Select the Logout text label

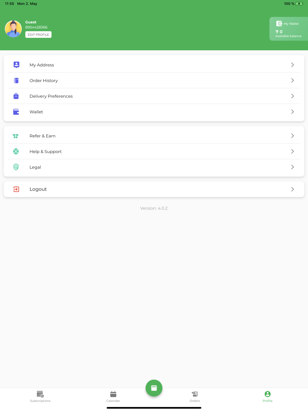pyautogui.click(x=38, y=189)
